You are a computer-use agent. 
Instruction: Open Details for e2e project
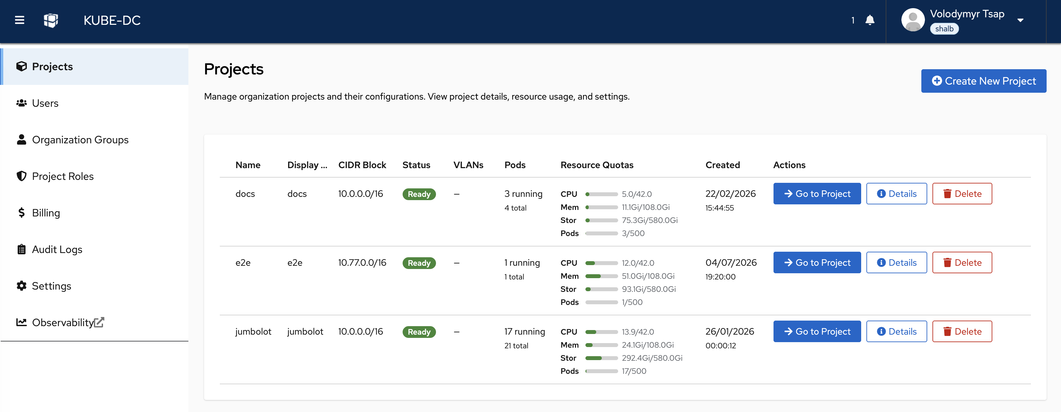(x=896, y=262)
